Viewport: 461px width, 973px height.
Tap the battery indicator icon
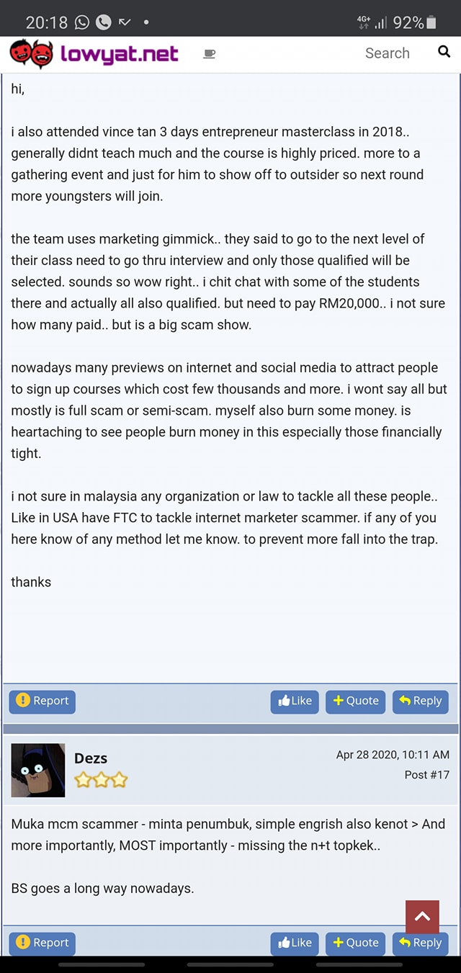tap(431, 22)
